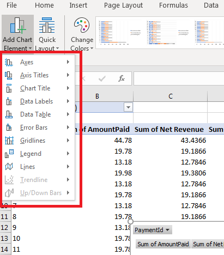
Task: Switch to the Formulas tab
Action: tap(173, 5)
